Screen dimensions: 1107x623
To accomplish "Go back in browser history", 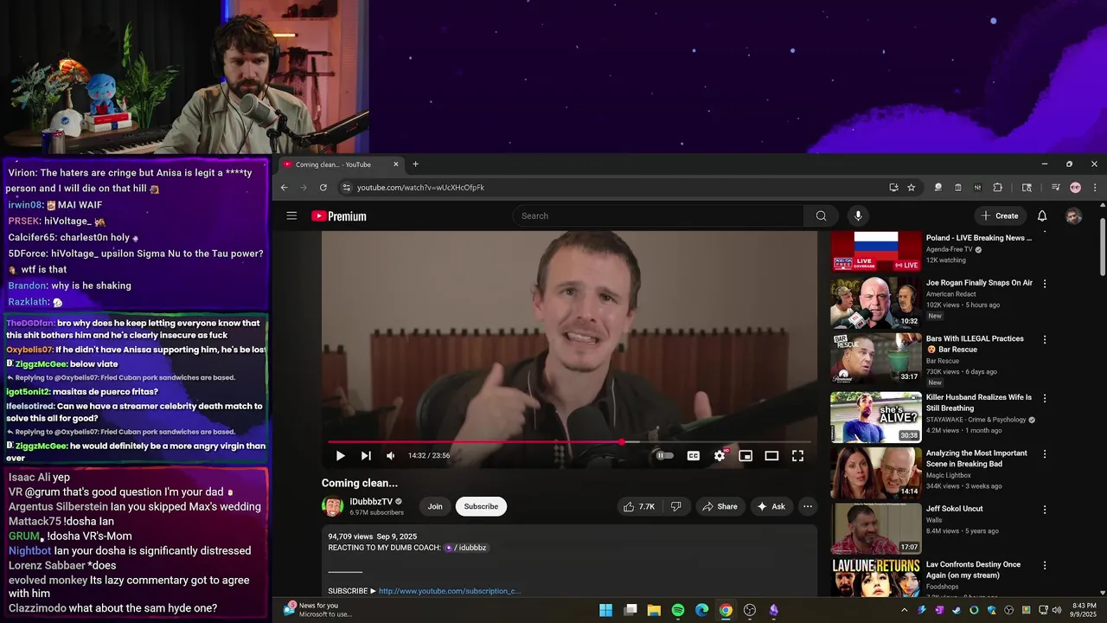I will pos(284,187).
